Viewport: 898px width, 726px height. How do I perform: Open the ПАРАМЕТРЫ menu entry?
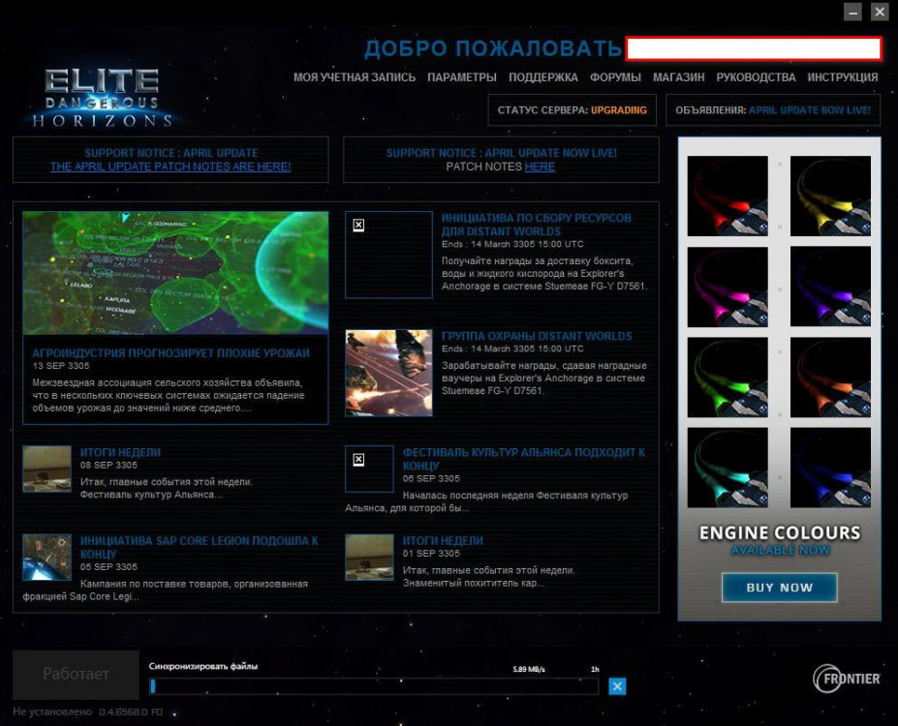[x=462, y=76]
